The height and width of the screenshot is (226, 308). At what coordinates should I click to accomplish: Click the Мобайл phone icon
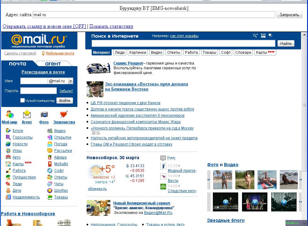point(50,164)
